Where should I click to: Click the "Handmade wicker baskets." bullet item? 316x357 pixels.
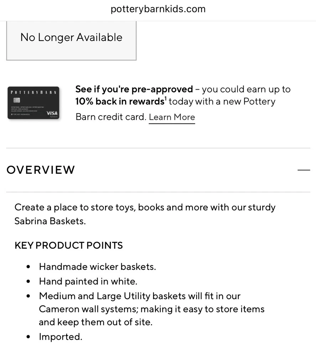(97, 267)
